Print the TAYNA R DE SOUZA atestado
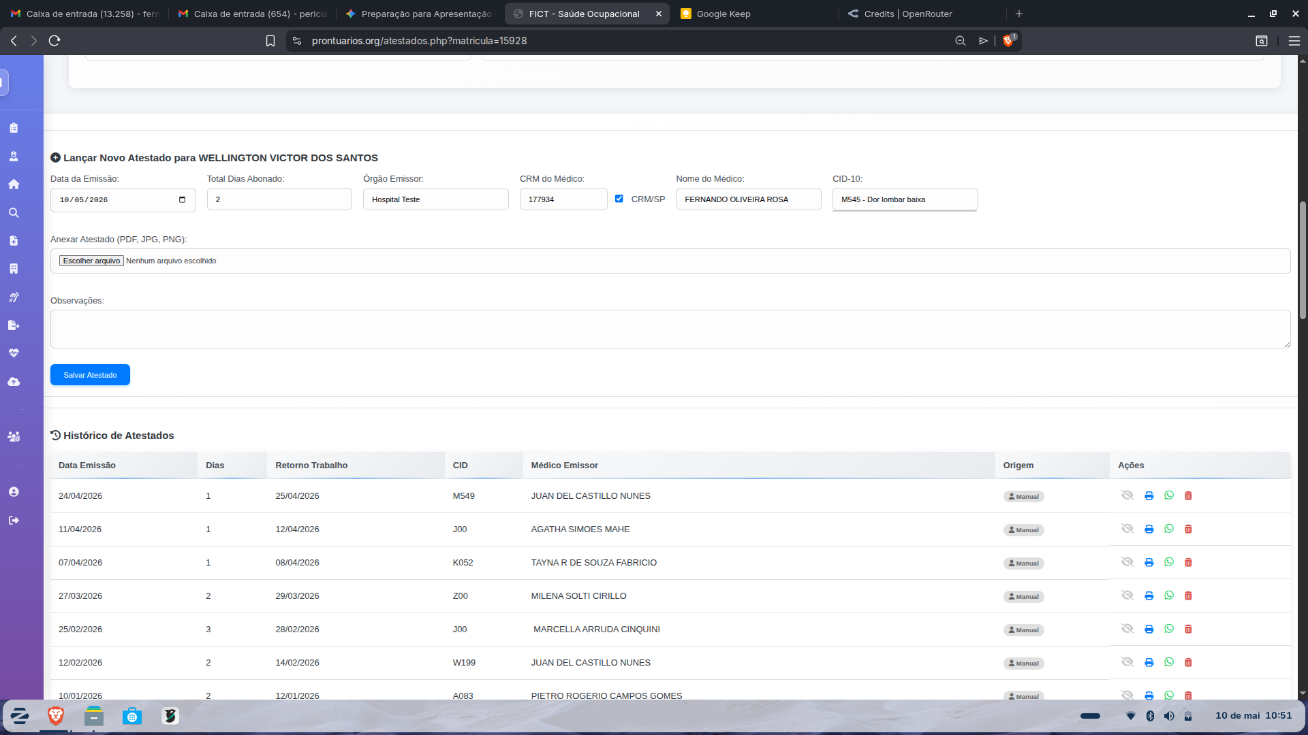The height and width of the screenshot is (735, 1308). 1149,563
